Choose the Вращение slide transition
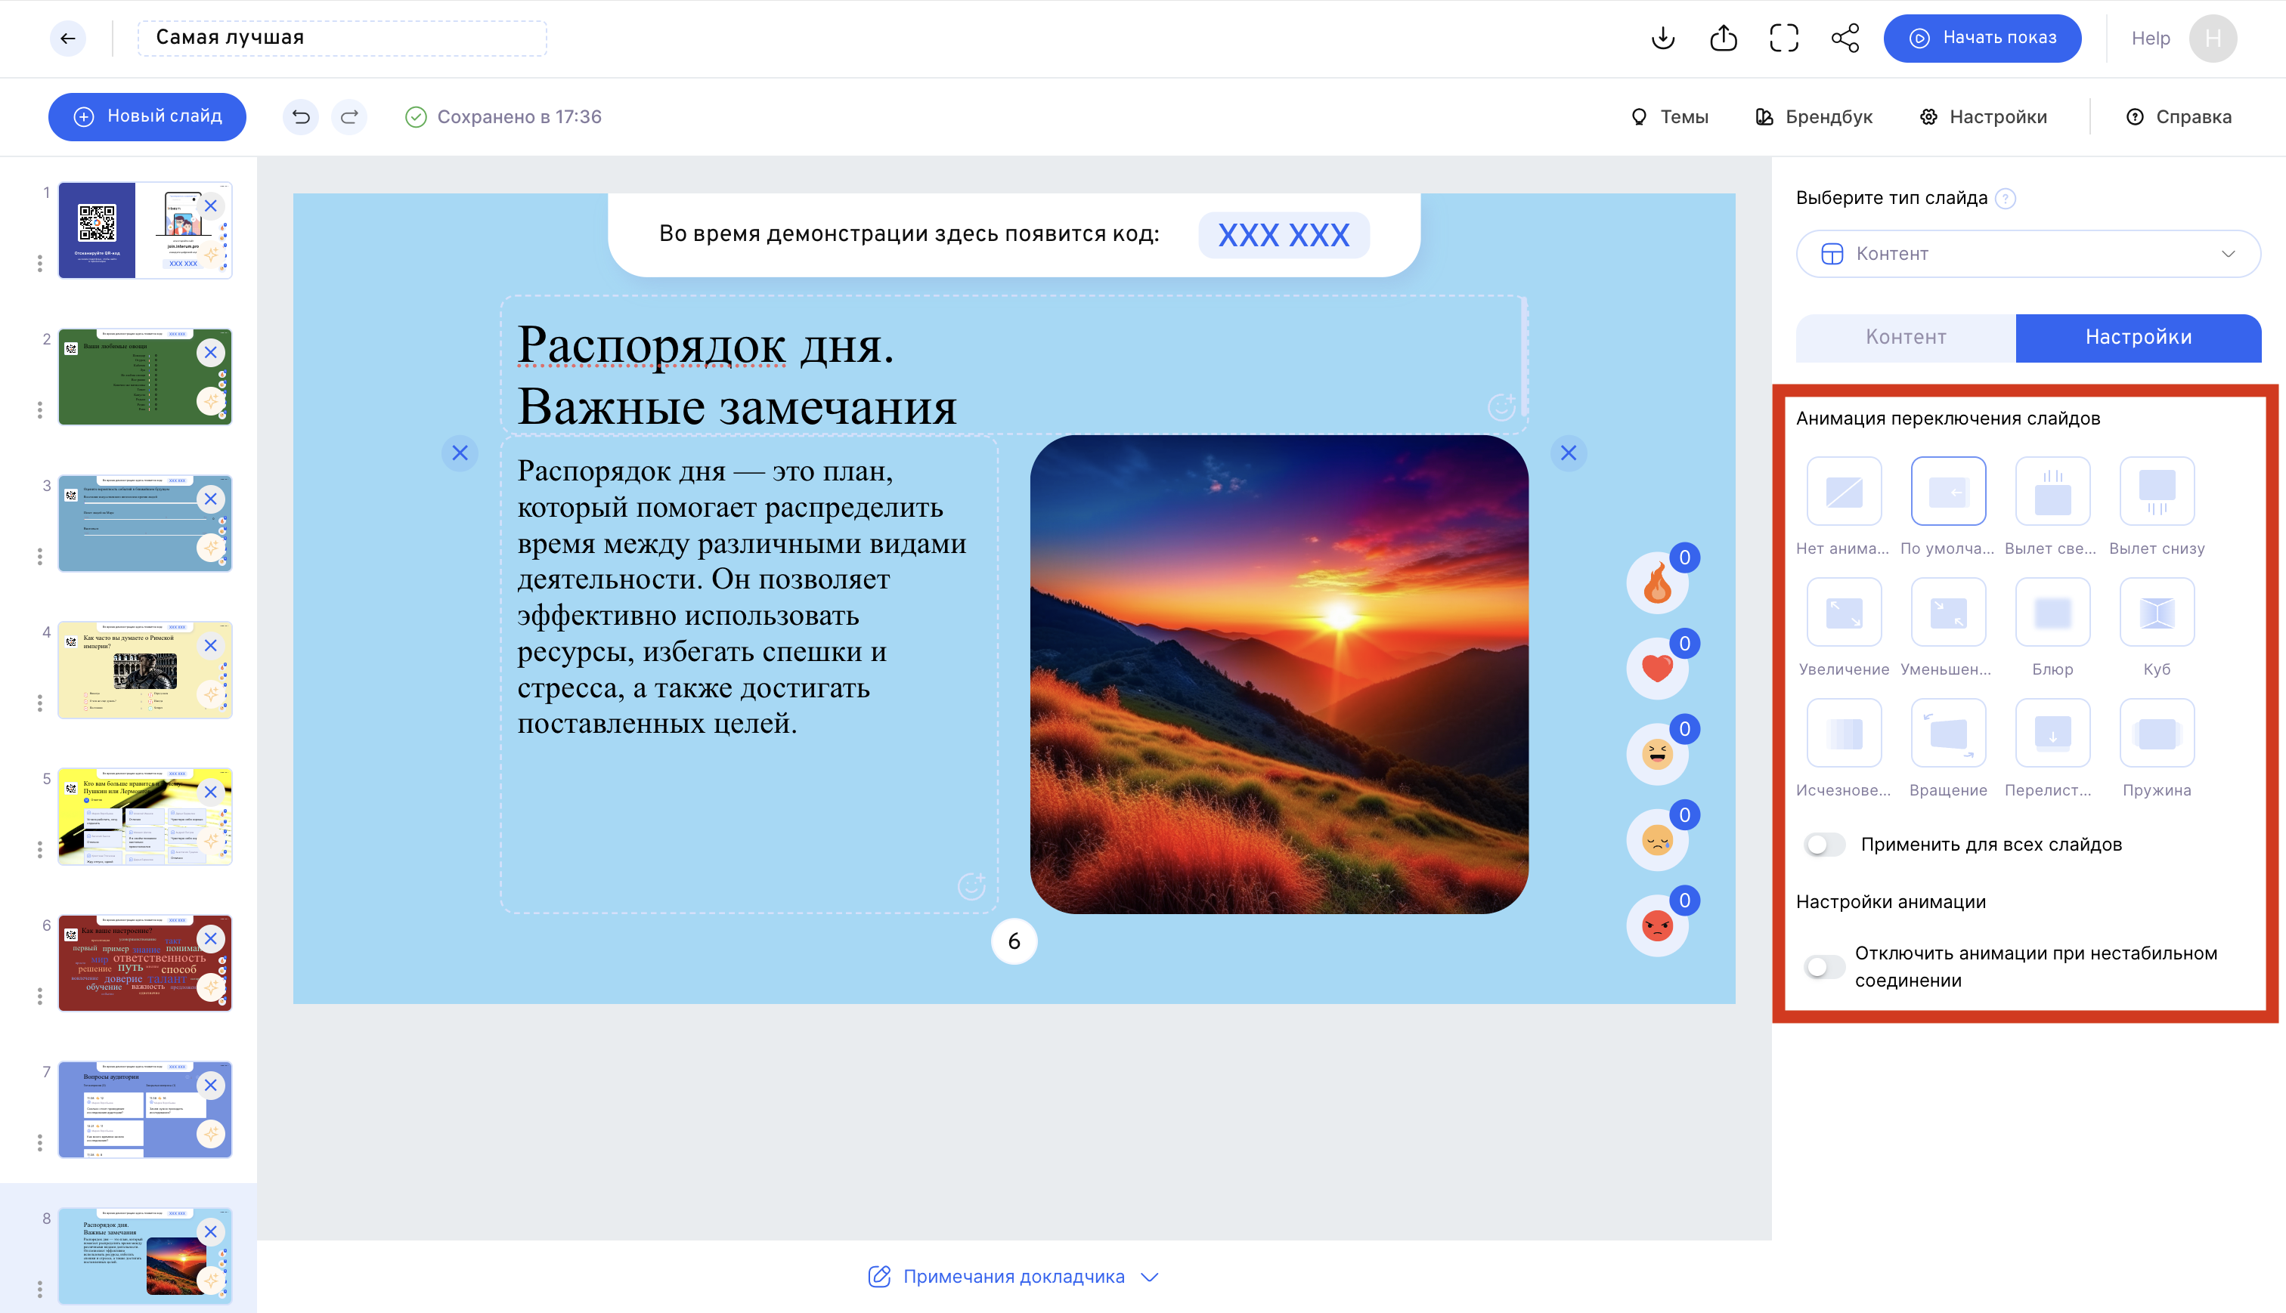The image size is (2286, 1313). [1947, 734]
